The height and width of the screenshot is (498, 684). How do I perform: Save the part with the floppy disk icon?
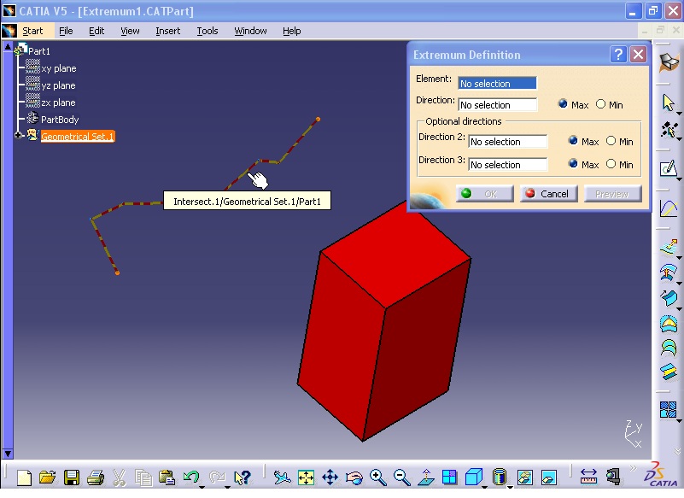point(72,477)
